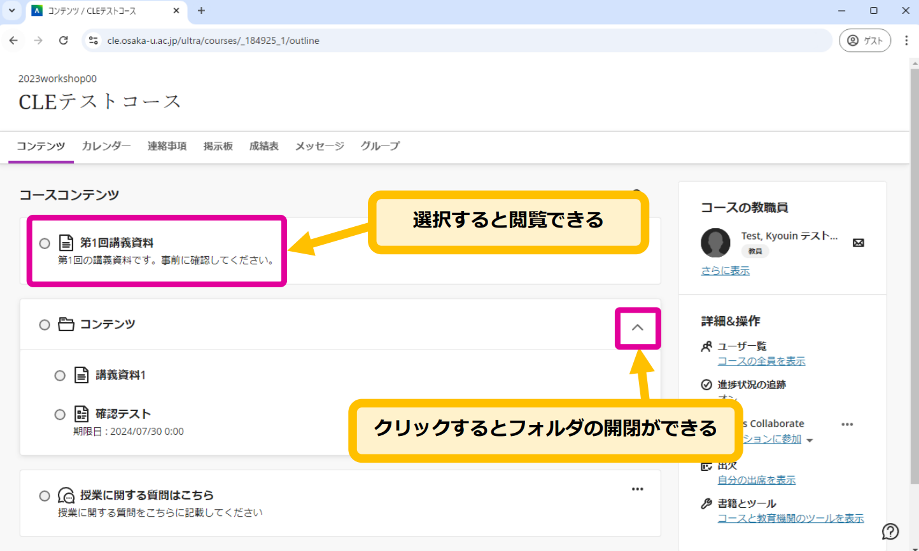Toggle the progress circle for コンテンツ folder

(45, 325)
